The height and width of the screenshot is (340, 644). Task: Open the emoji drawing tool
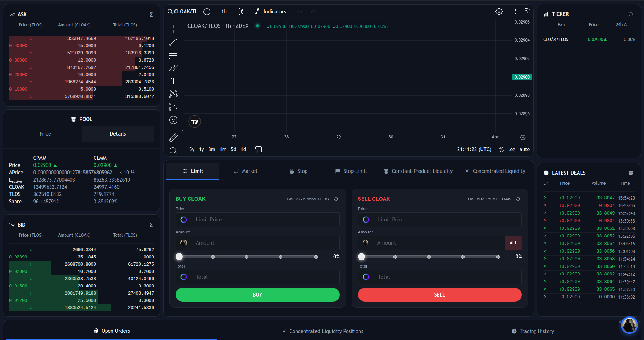click(173, 120)
